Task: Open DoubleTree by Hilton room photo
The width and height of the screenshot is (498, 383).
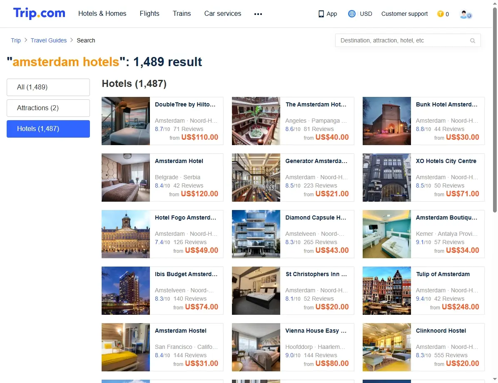Action: tap(125, 121)
